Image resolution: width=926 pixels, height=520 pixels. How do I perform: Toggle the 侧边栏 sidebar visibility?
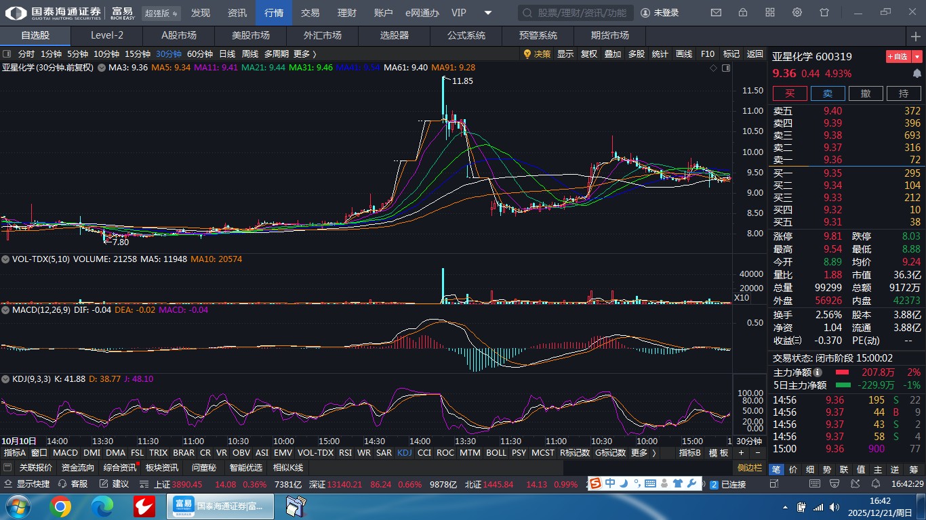(749, 467)
